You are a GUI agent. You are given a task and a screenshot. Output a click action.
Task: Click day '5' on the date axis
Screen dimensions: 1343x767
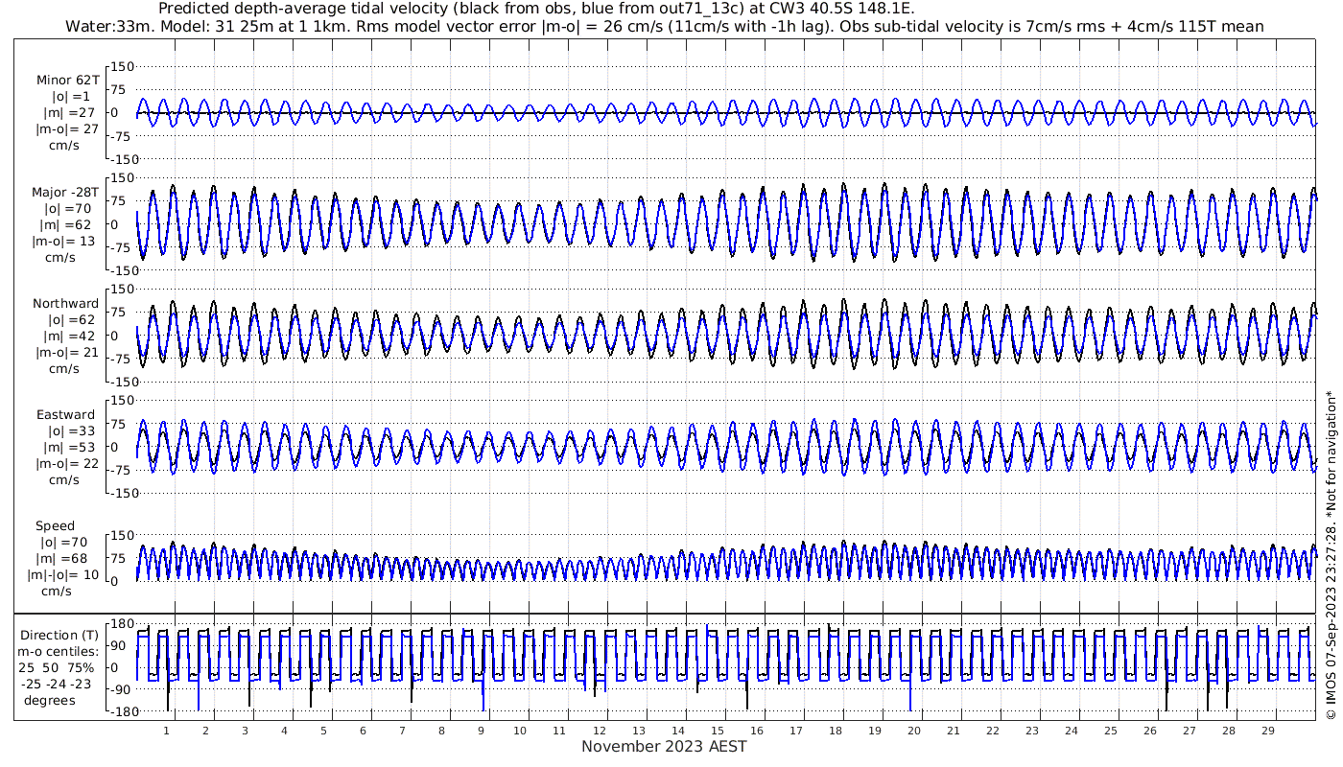click(x=323, y=731)
